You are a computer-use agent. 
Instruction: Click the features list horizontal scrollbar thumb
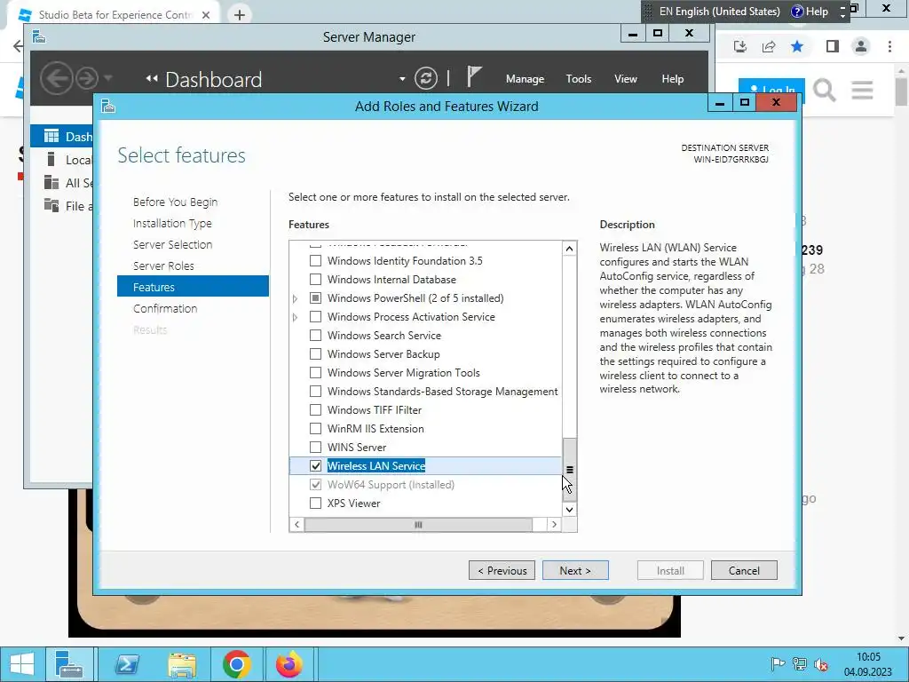click(418, 524)
